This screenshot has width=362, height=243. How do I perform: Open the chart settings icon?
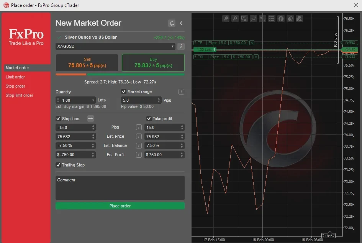(x=244, y=19)
